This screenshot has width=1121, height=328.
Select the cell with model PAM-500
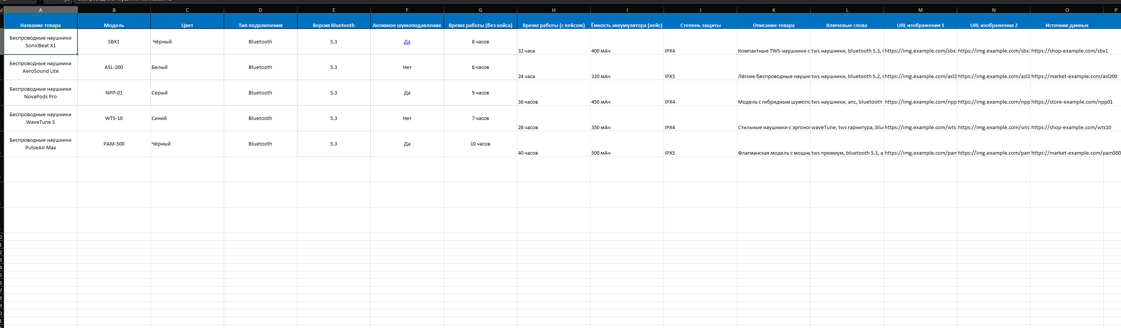click(114, 144)
